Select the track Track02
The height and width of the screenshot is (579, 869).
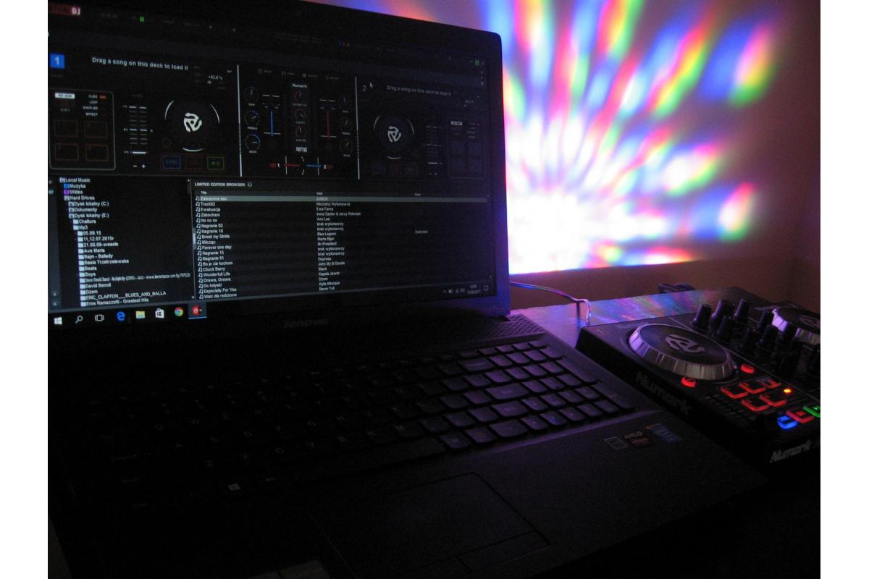click(205, 204)
